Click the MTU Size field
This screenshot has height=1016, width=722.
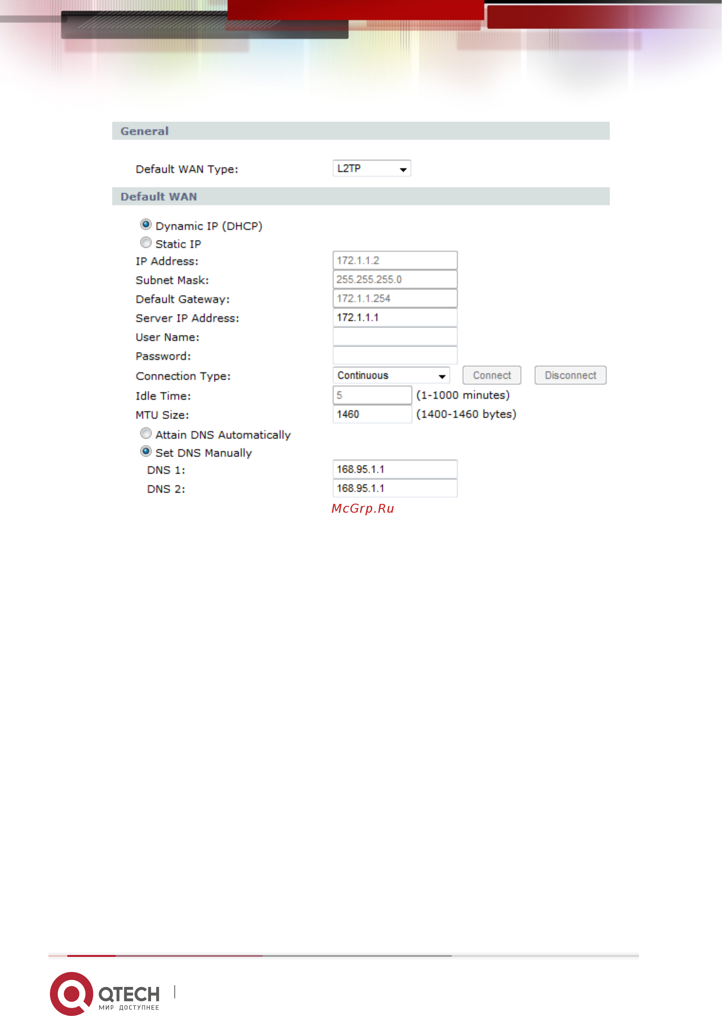[372, 414]
